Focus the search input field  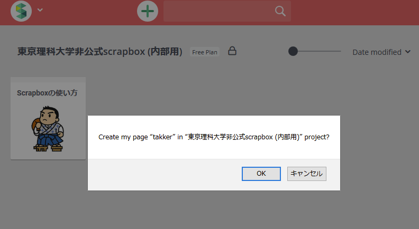(x=227, y=11)
